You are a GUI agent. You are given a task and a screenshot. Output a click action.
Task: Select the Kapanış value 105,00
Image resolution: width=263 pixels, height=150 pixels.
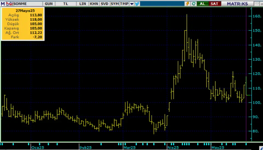coord(36,28)
